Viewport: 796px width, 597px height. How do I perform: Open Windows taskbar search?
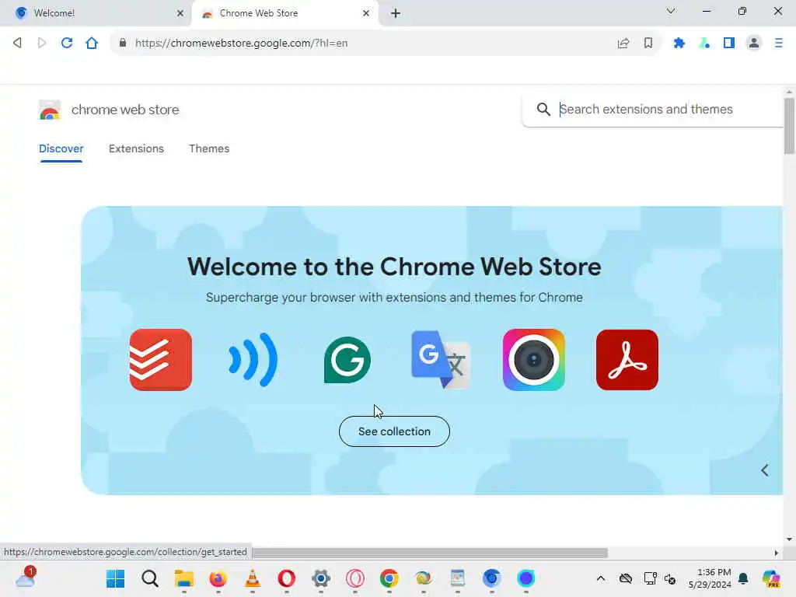(150, 578)
